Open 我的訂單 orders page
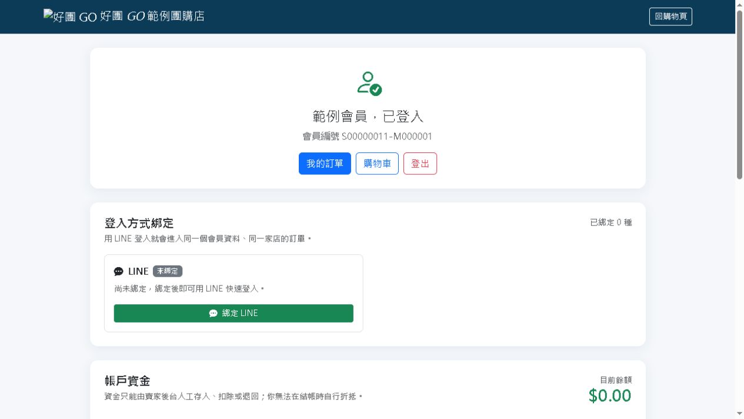The width and height of the screenshot is (744, 419). (x=325, y=164)
